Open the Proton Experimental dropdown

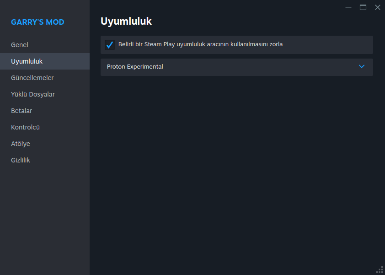(x=236, y=67)
